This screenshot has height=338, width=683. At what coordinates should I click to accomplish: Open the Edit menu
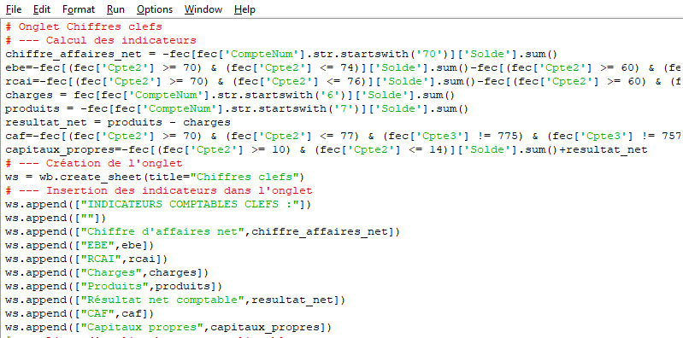[42, 9]
